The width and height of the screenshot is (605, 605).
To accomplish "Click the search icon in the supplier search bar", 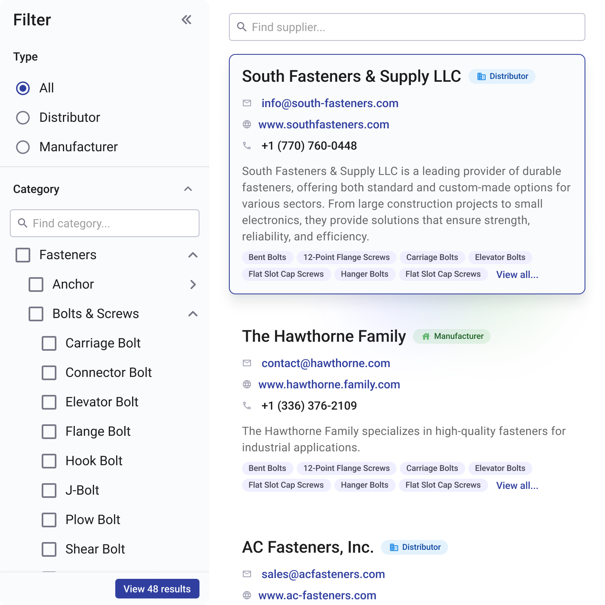I will (x=242, y=27).
